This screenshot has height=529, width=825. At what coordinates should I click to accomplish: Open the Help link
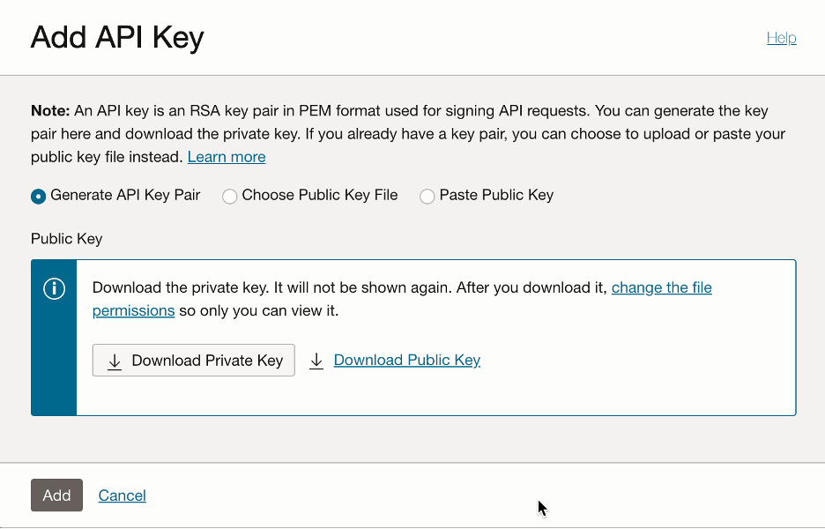(781, 38)
